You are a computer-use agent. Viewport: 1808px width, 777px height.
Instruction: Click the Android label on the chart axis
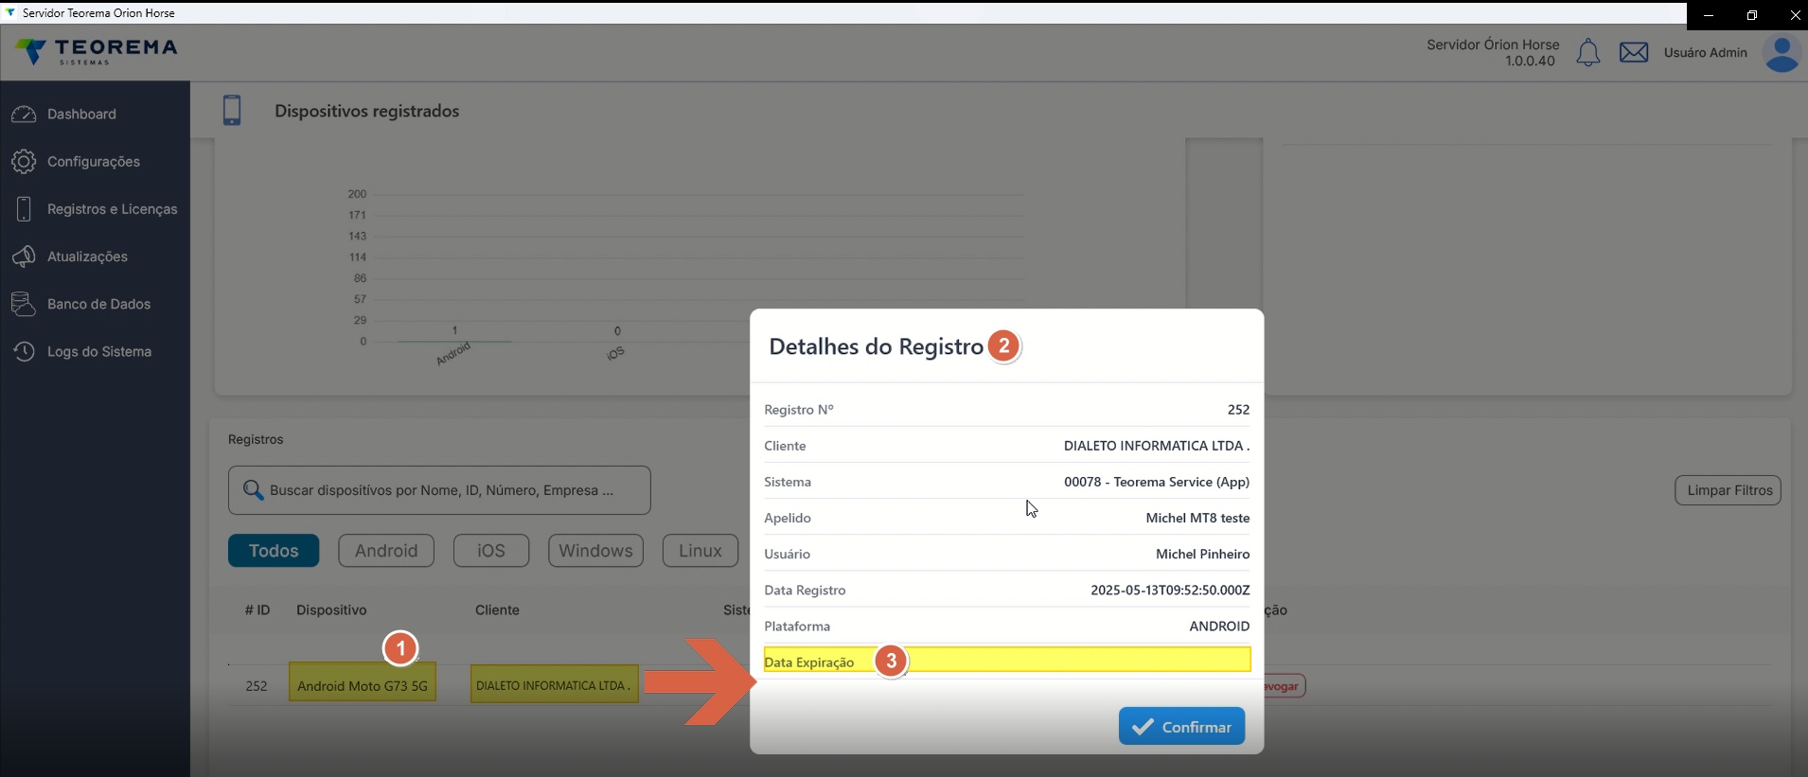(453, 354)
